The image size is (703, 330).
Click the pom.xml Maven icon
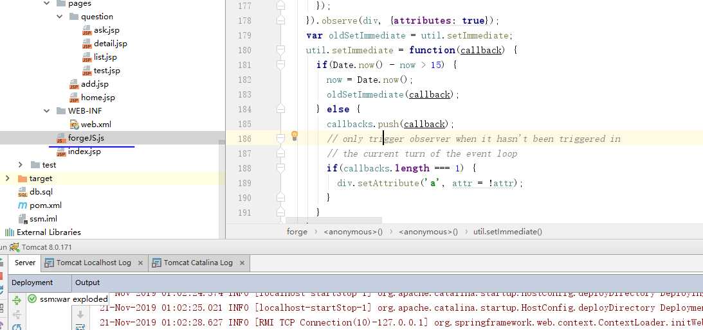coord(23,205)
